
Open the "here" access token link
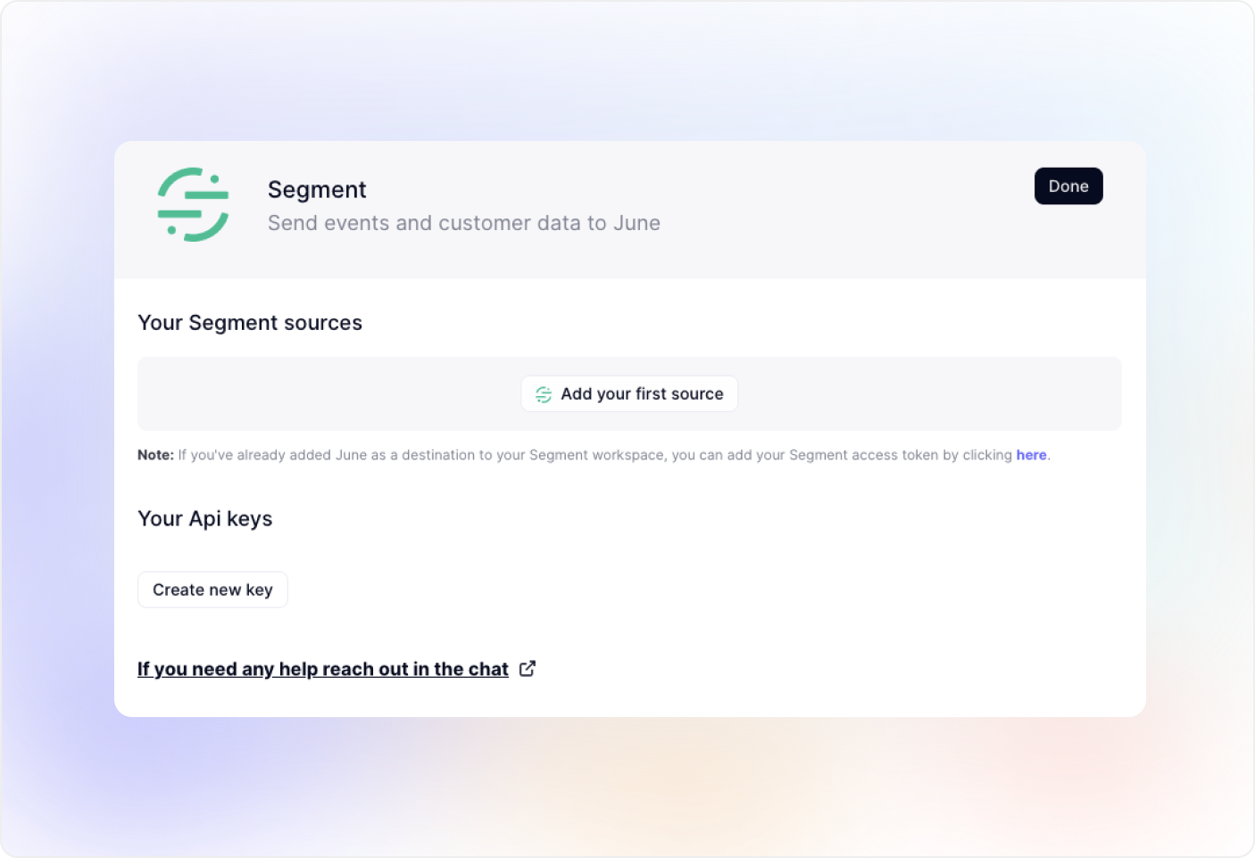tap(1031, 455)
